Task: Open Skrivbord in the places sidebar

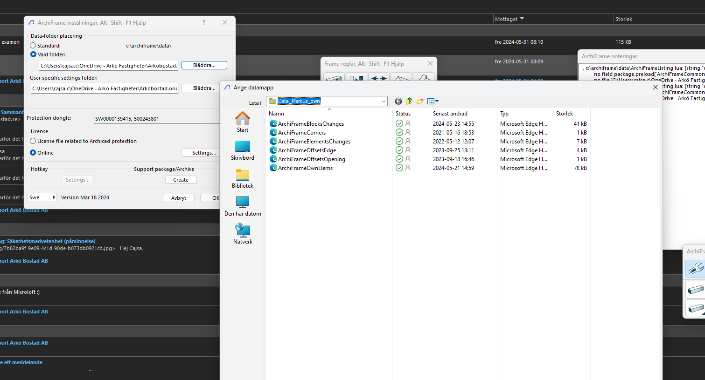Action: pyautogui.click(x=243, y=151)
